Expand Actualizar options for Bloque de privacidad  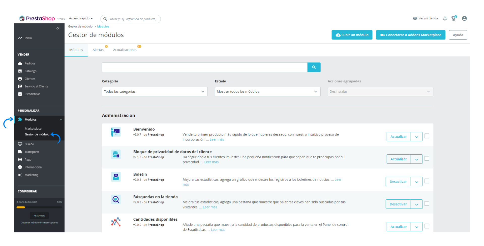(416, 159)
